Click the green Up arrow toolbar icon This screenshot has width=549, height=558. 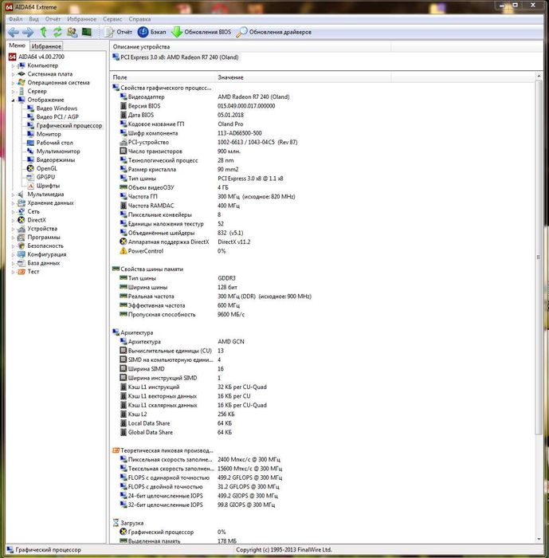pyautogui.click(x=43, y=32)
